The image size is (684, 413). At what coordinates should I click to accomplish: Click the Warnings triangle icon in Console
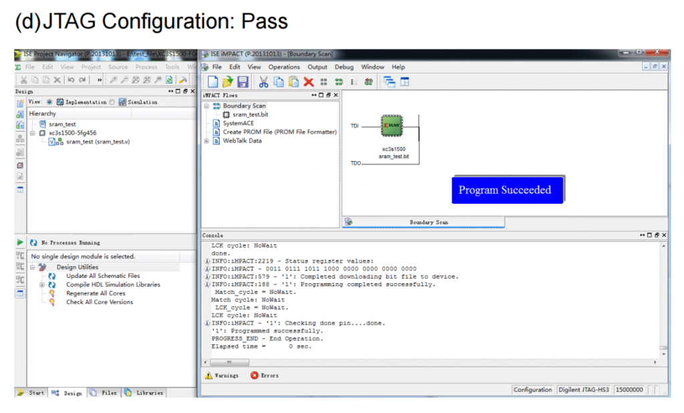[x=208, y=376]
